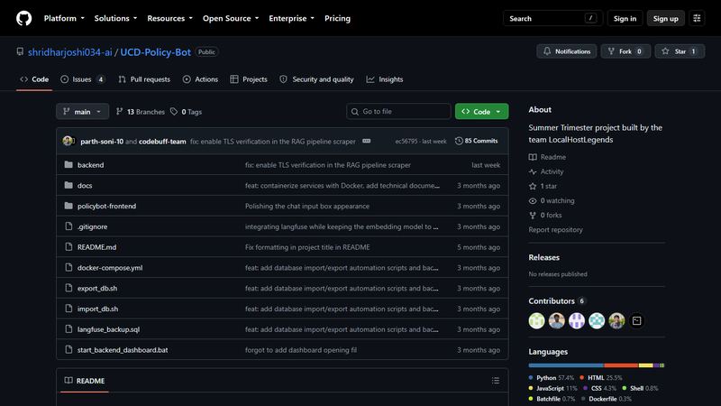Open the first contributor avatar
Viewport: 721px width, 406px height.
(x=536, y=320)
